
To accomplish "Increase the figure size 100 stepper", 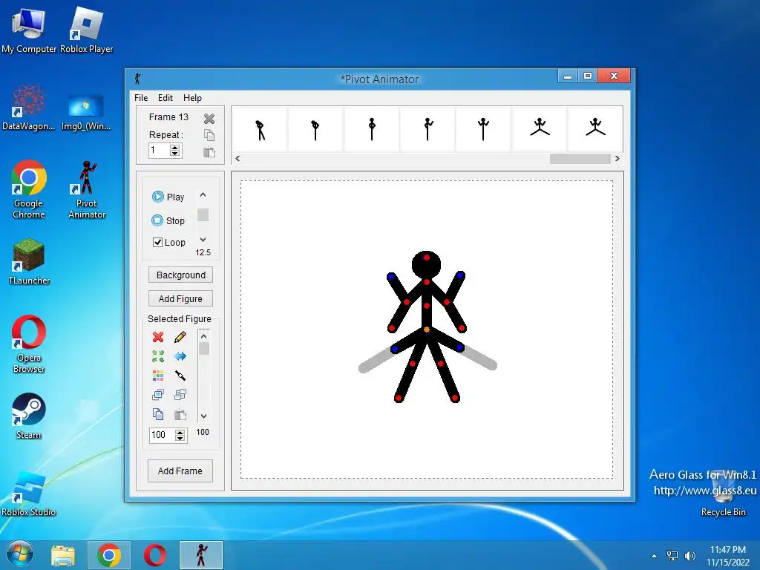I will 180,432.
